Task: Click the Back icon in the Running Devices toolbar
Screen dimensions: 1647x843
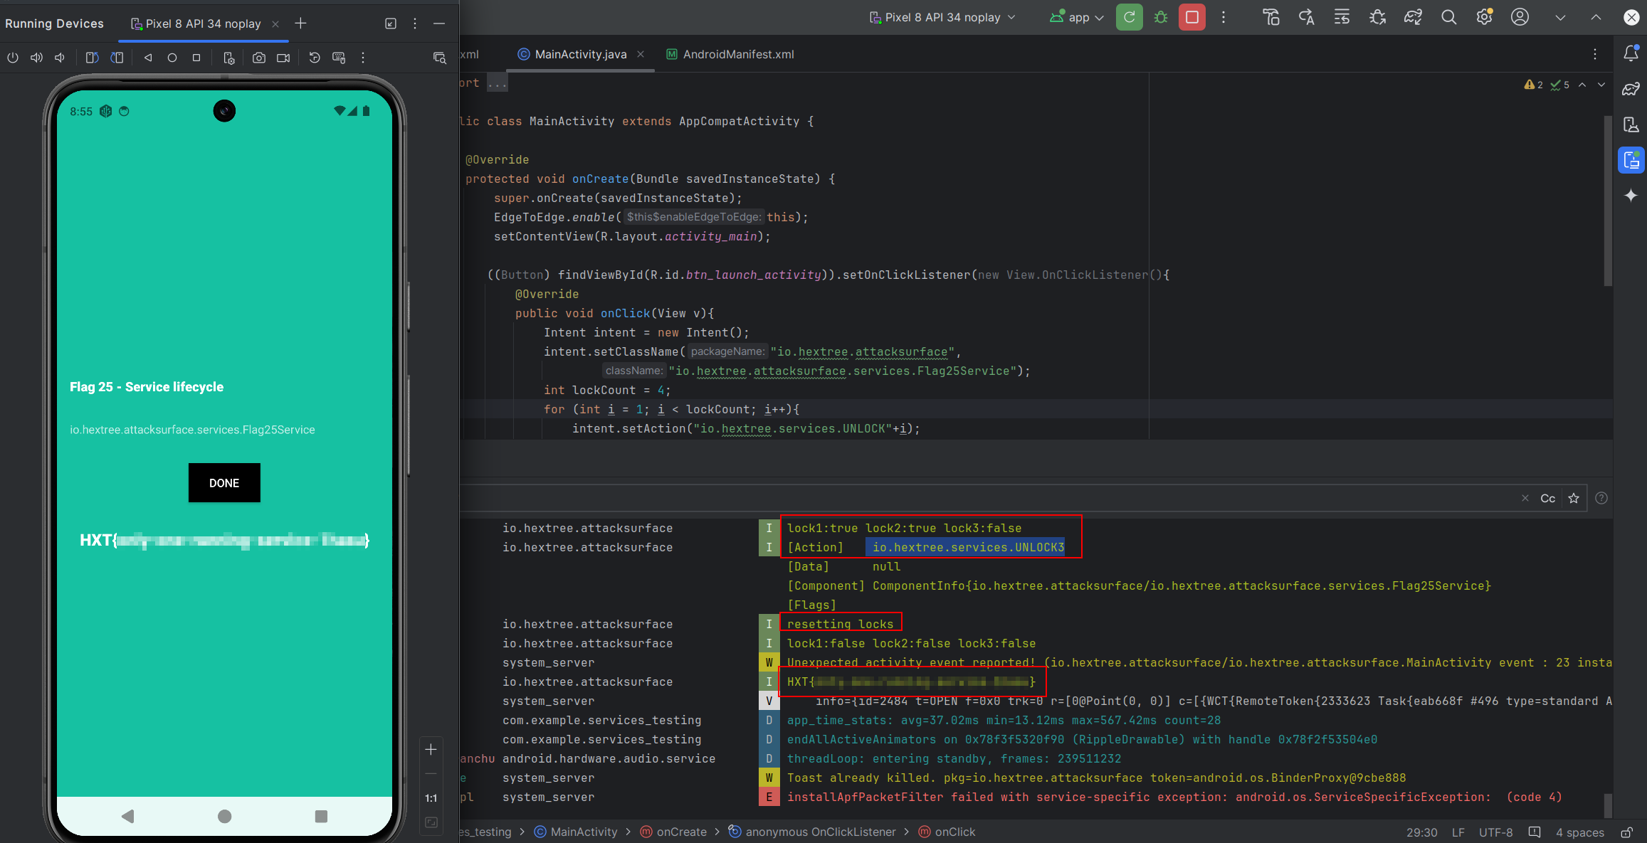Action: coord(148,58)
